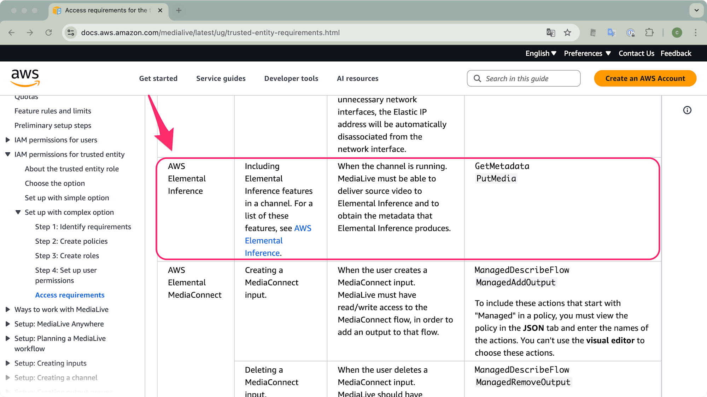
Task: Click the site information icon in address bar
Action: (x=71, y=33)
